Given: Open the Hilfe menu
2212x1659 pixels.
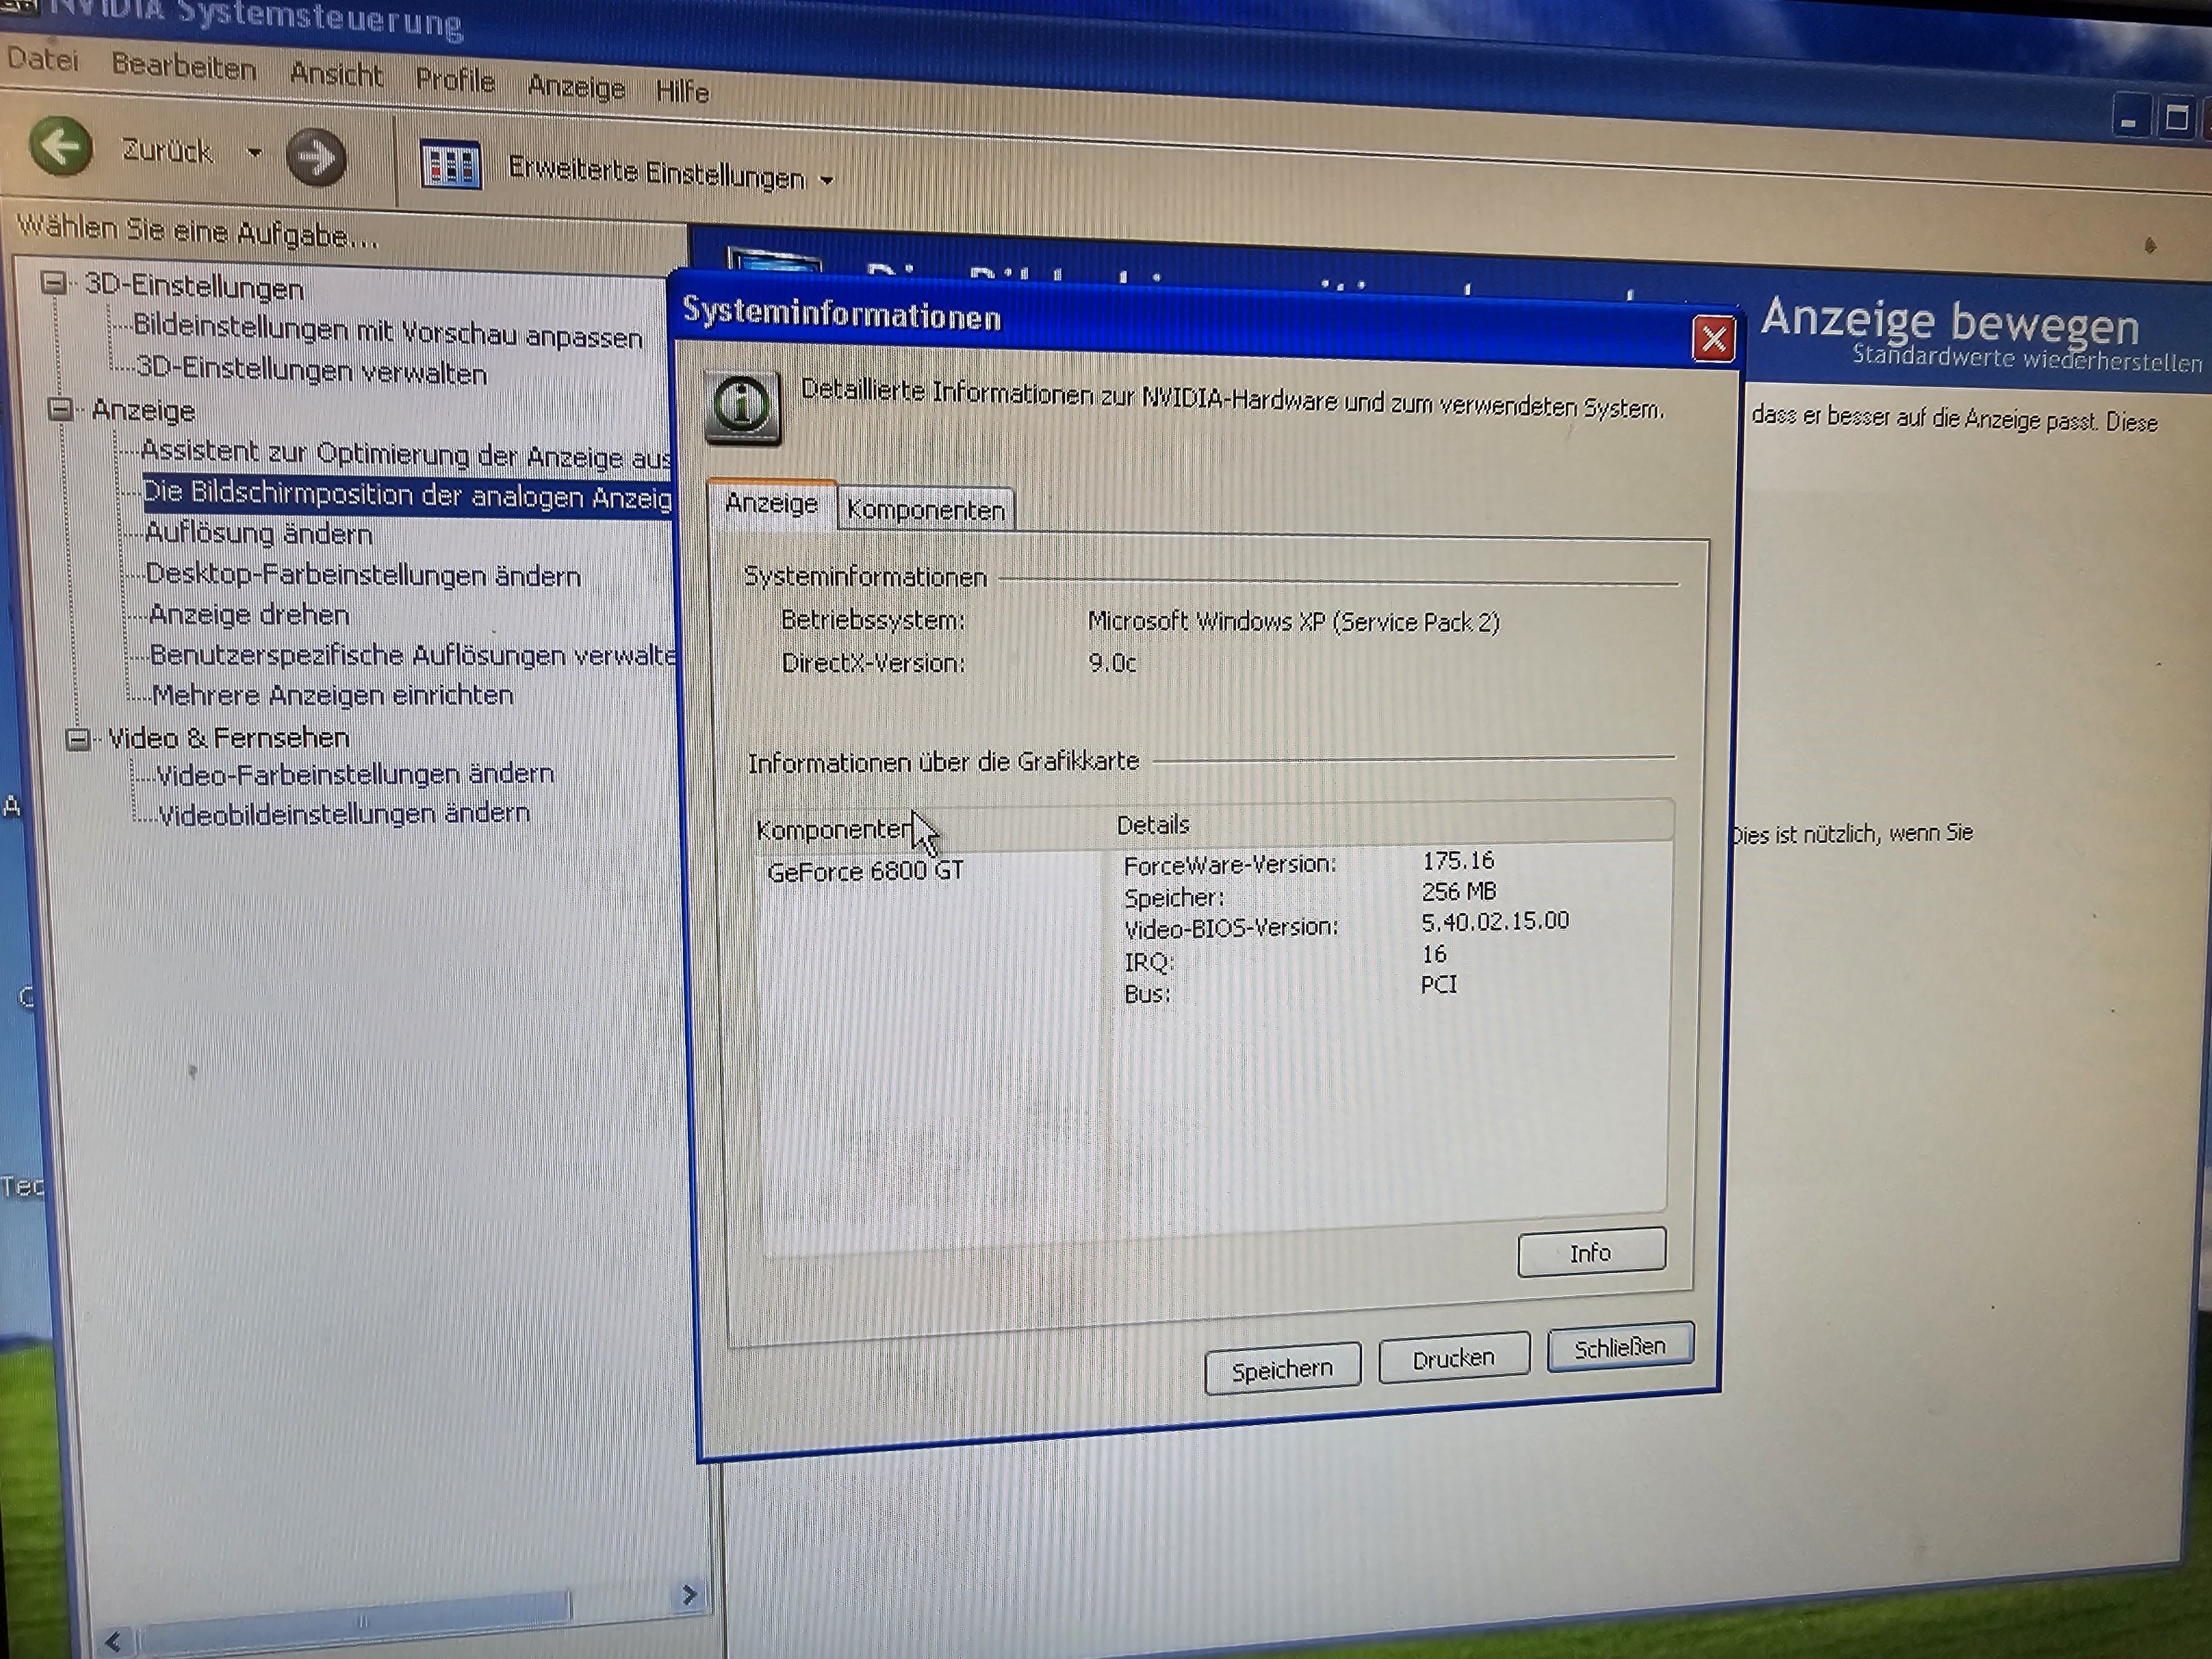Looking at the screenshot, I should [x=683, y=92].
